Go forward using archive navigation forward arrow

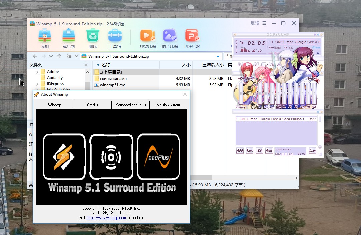click(x=43, y=56)
